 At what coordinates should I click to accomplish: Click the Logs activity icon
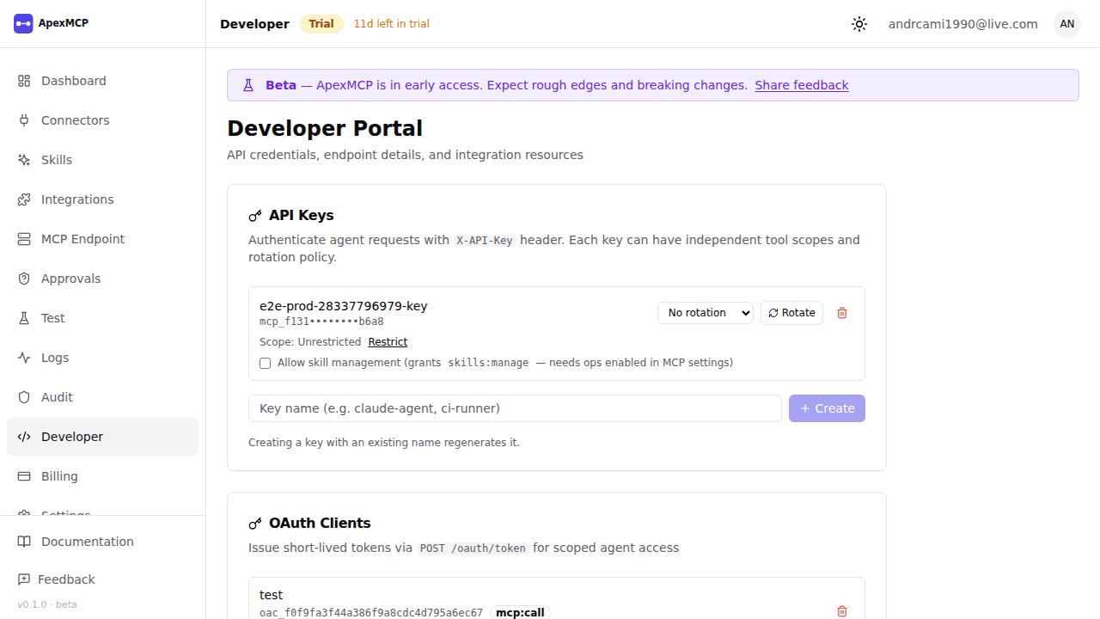[24, 358]
